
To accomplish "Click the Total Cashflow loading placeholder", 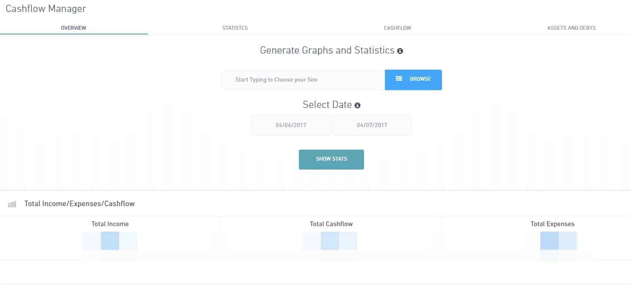I will 330,241.
